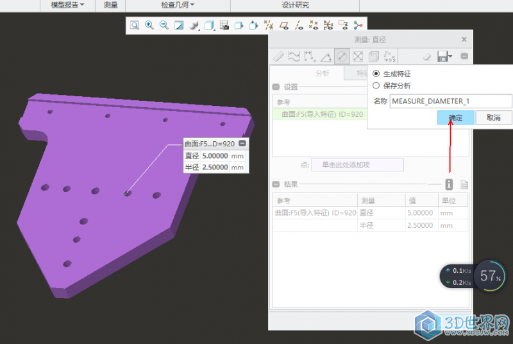The height and width of the screenshot is (344, 513).
Task: Select the 生成特征 radio button
Action: click(x=376, y=74)
